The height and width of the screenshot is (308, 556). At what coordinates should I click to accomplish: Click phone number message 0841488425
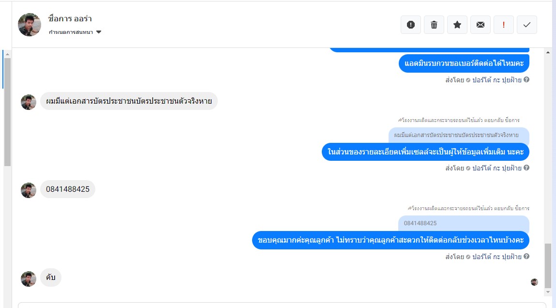click(68, 189)
